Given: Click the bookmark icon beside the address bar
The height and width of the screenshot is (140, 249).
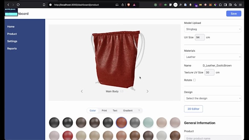Looking at the screenshot, I should point(44,5).
